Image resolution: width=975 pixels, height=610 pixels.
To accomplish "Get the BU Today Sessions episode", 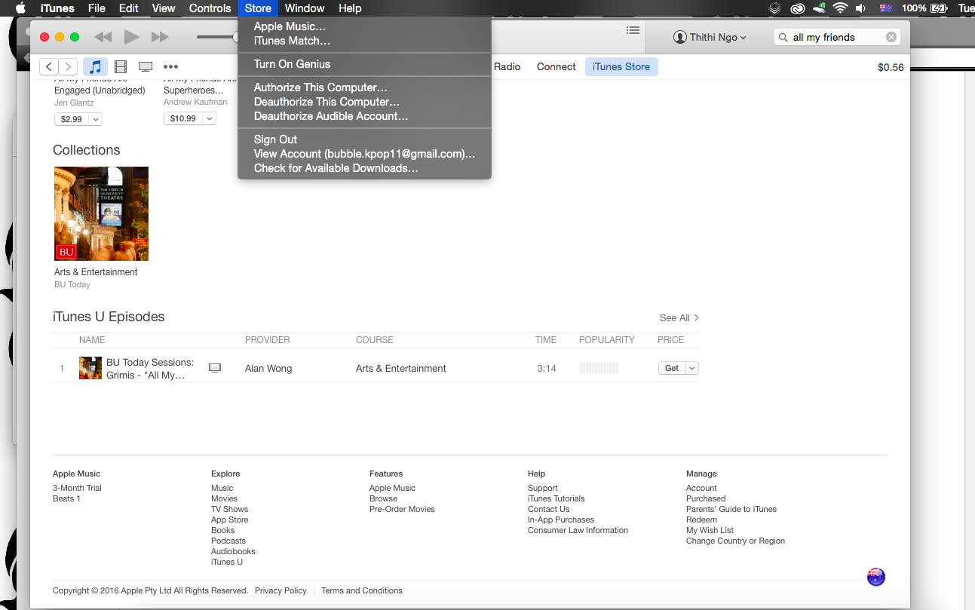I will click(672, 368).
